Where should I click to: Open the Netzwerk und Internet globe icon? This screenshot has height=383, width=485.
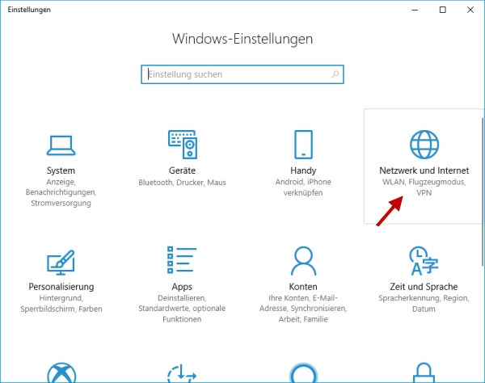tap(424, 145)
